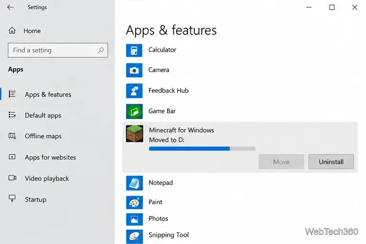Screen dimensions: 366x244
Task: Select the Paint app icon
Action: coord(134,202)
